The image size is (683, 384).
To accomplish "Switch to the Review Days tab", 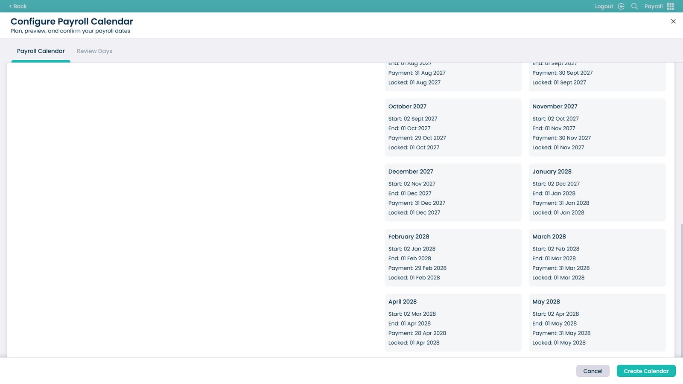I will [x=94, y=51].
